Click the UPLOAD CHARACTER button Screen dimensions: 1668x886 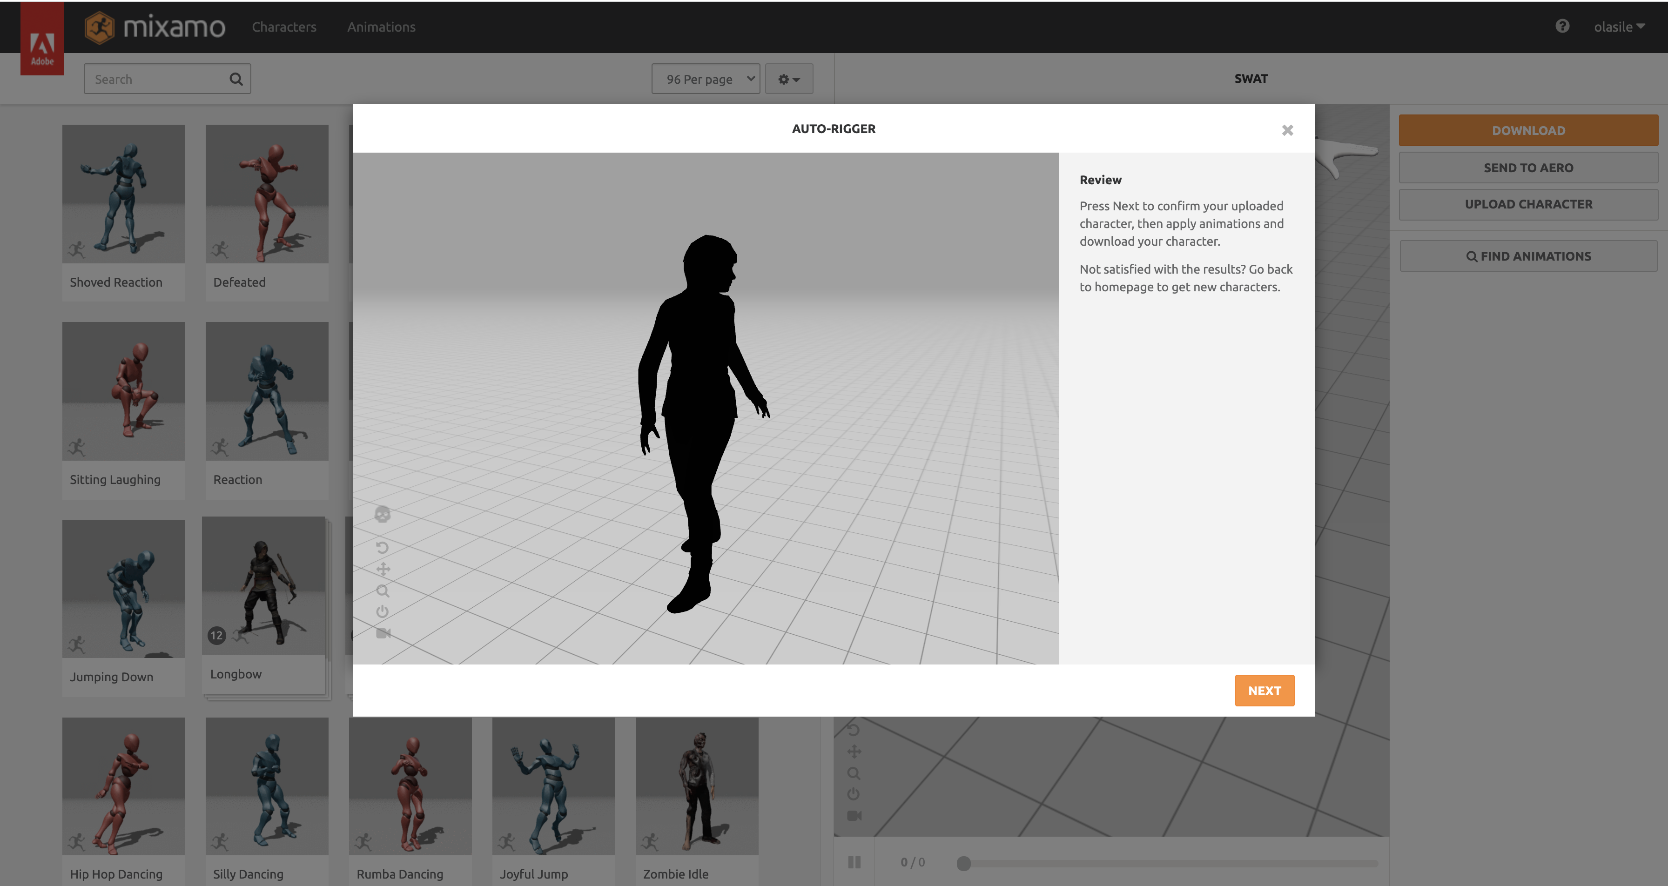coord(1528,204)
